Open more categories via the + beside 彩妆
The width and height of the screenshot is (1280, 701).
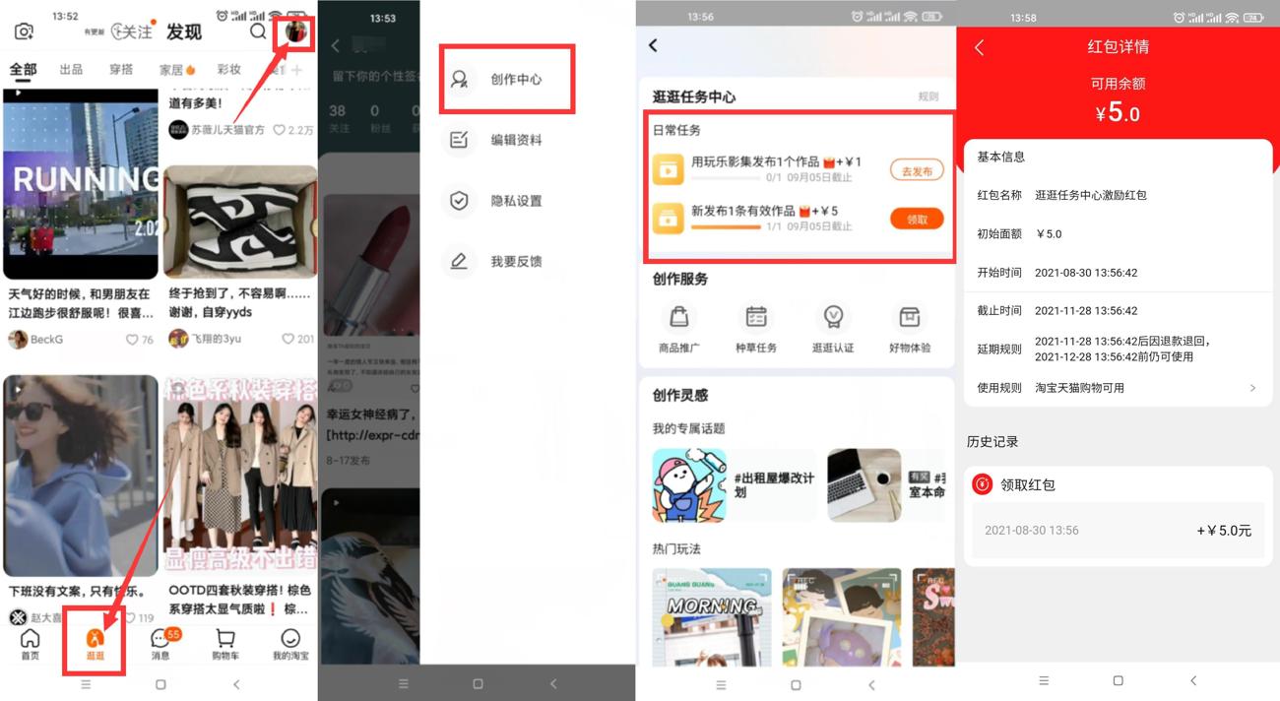coord(299,71)
